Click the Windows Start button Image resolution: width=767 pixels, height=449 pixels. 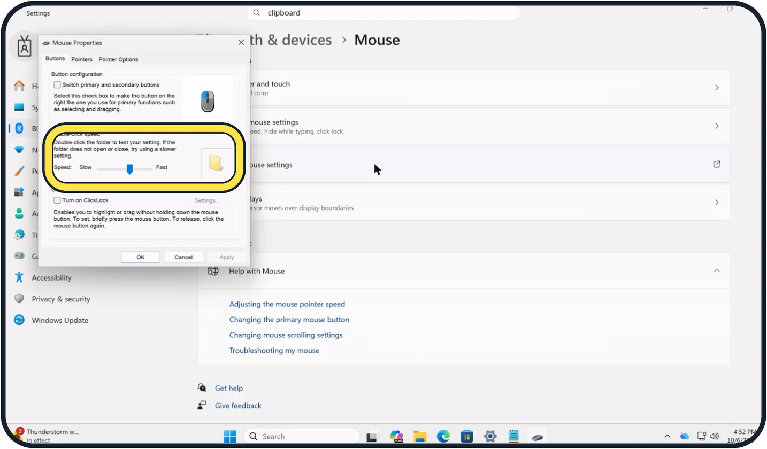coord(230,436)
